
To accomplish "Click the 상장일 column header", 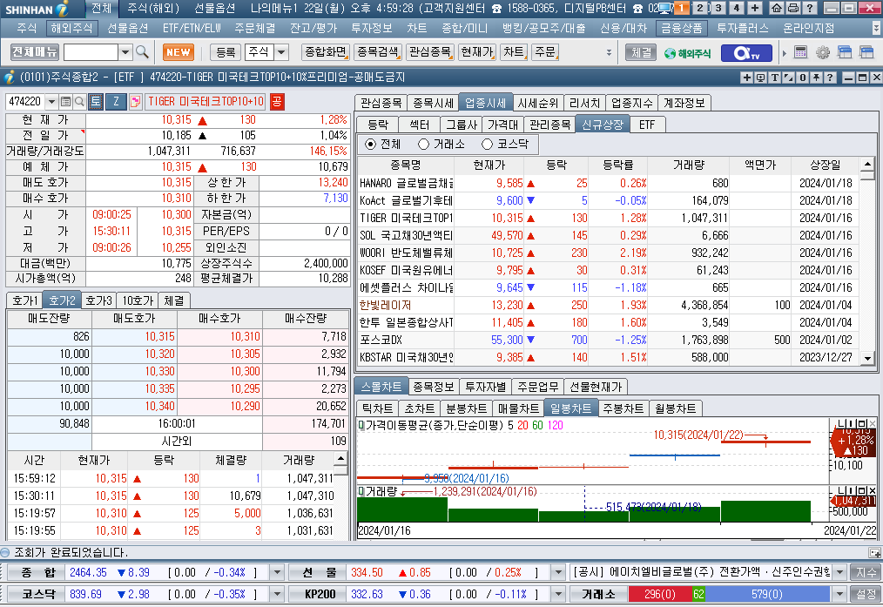I will click(x=825, y=165).
